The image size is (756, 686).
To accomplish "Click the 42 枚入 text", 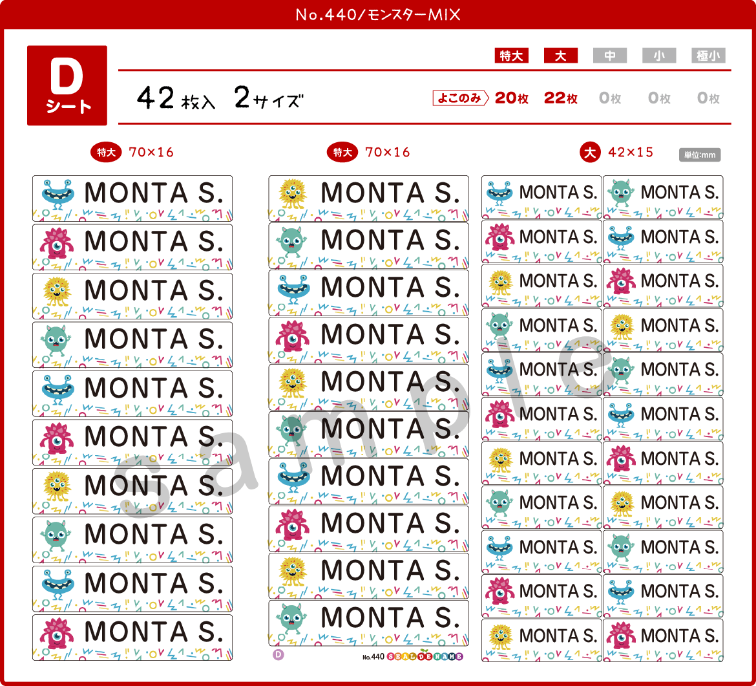I will 176,98.
